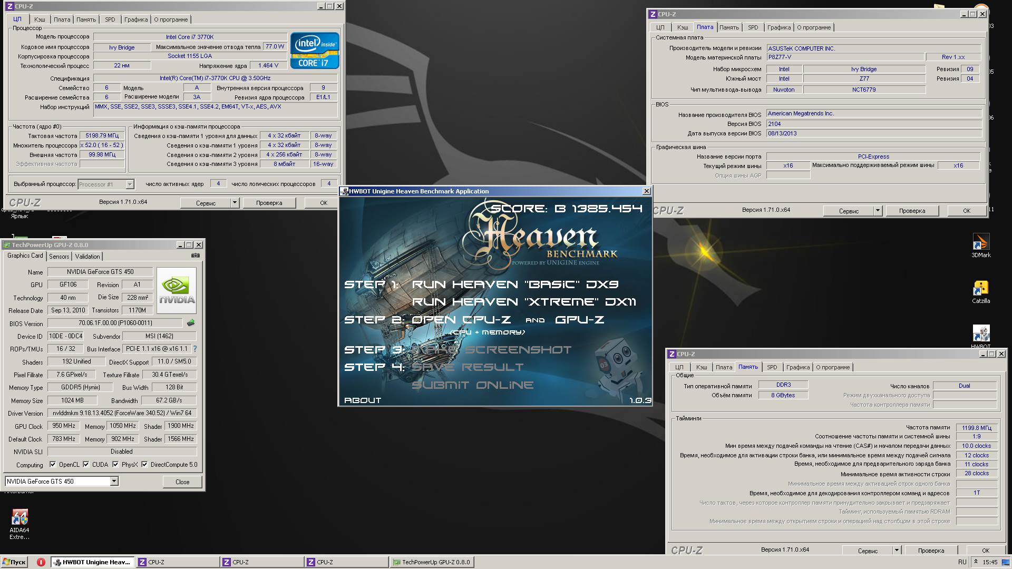Click the HWBOT Heaven window title bar icon
The width and height of the screenshot is (1012, 569).
coord(344,191)
